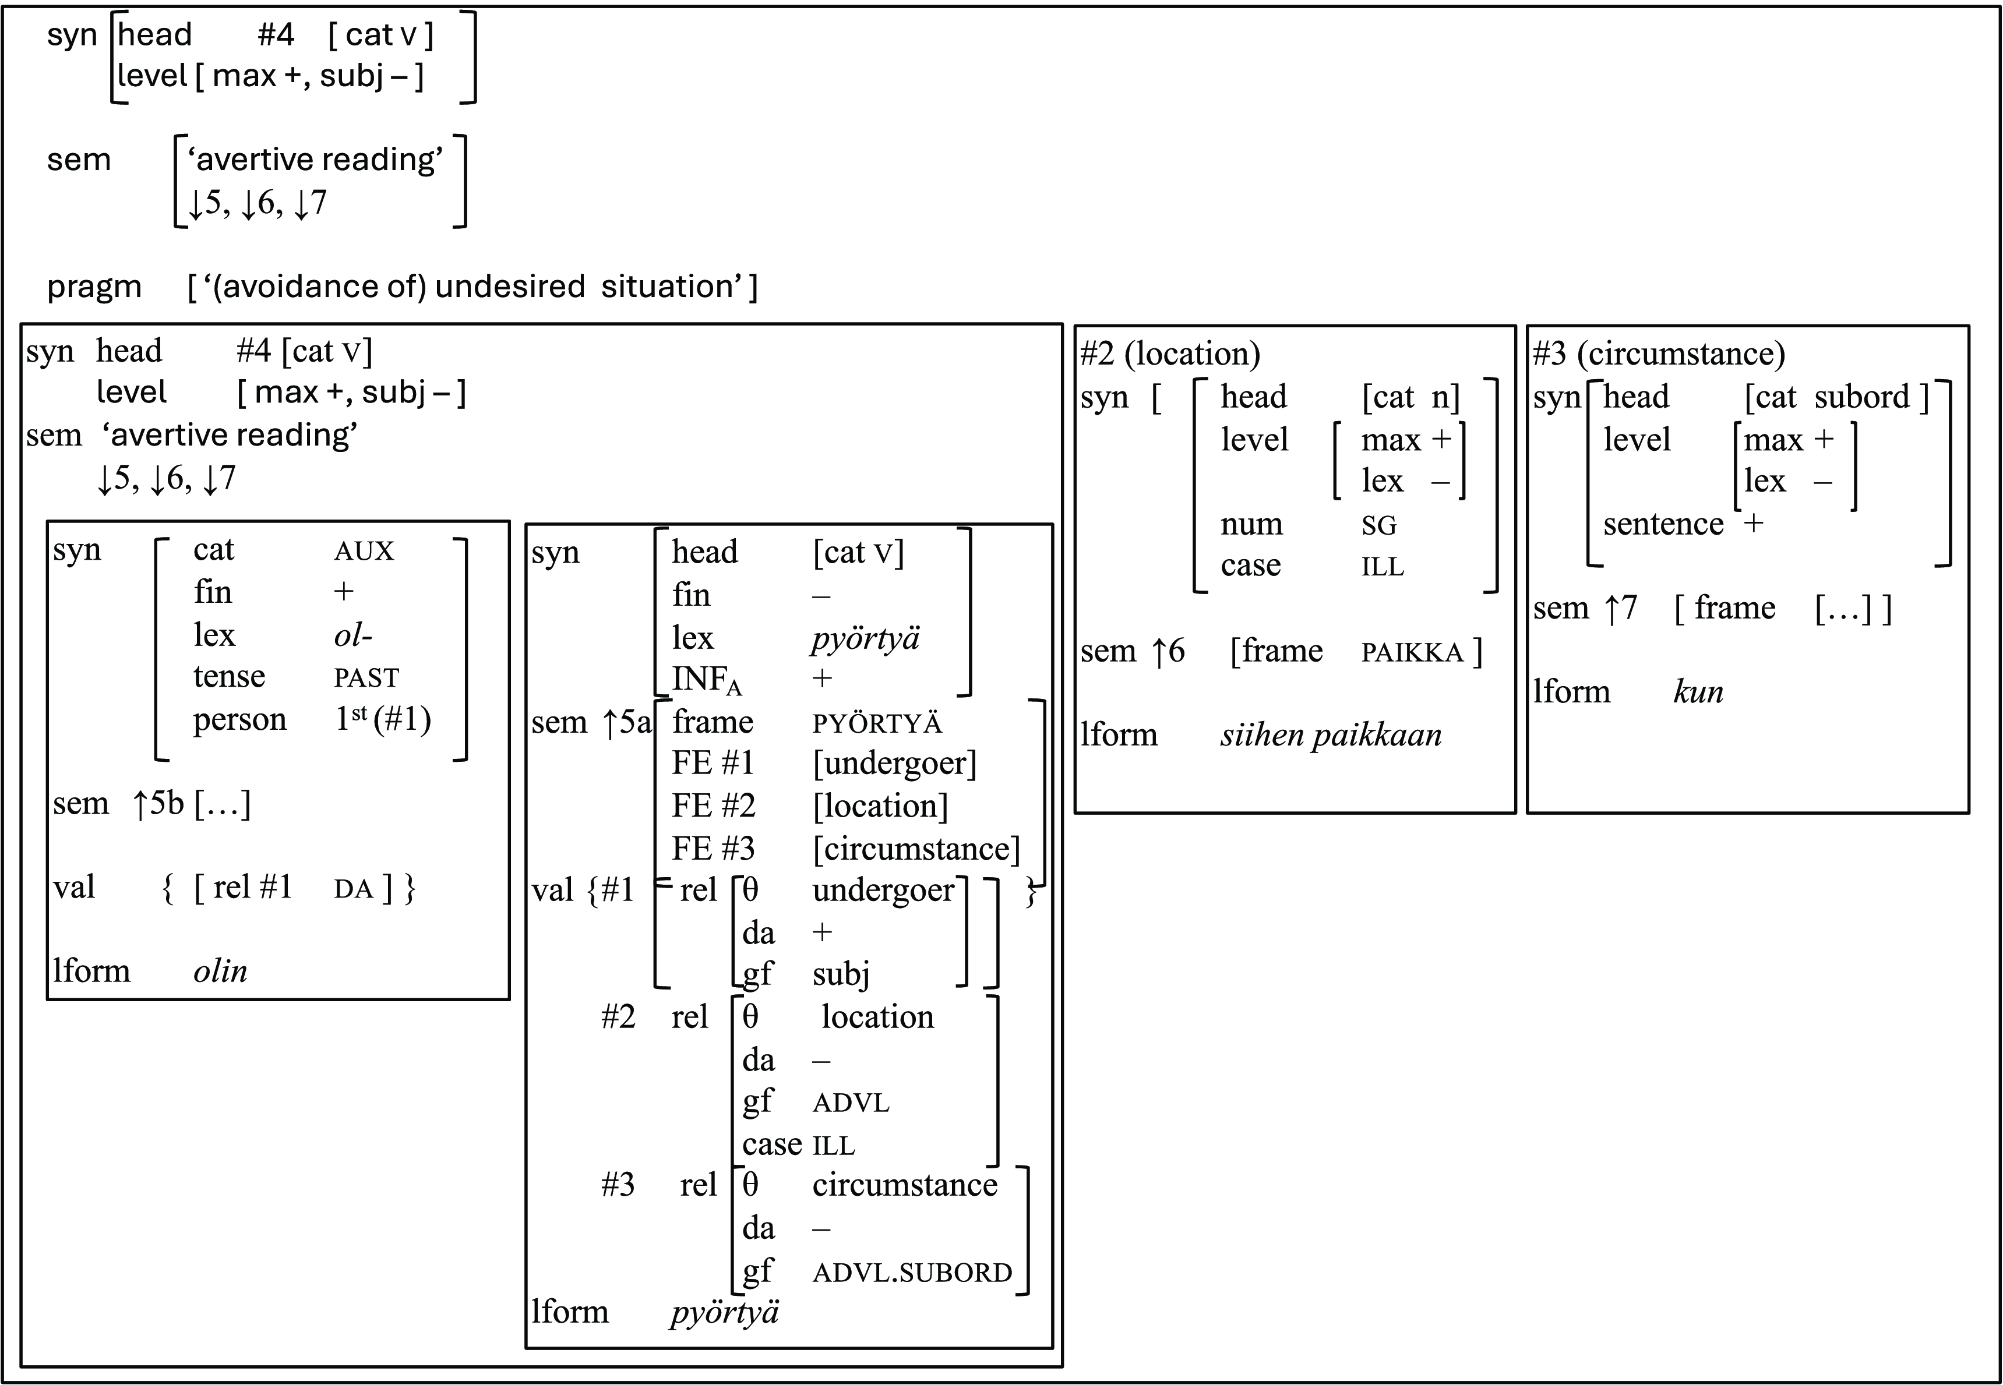Click the pragm undesired situation text
The width and height of the screenshot is (2003, 1385).
(x=473, y=287)
